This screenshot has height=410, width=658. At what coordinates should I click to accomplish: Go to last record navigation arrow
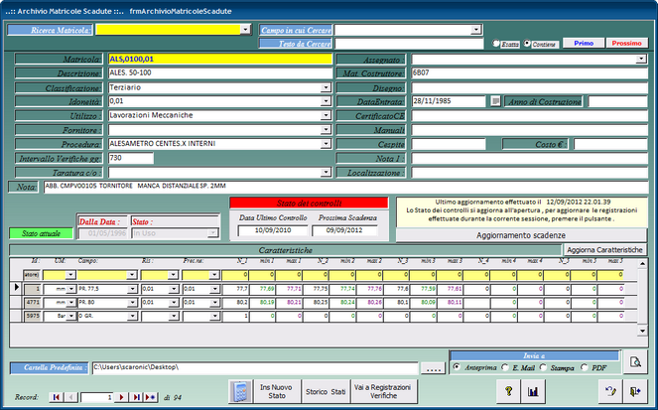click(136, 397)
